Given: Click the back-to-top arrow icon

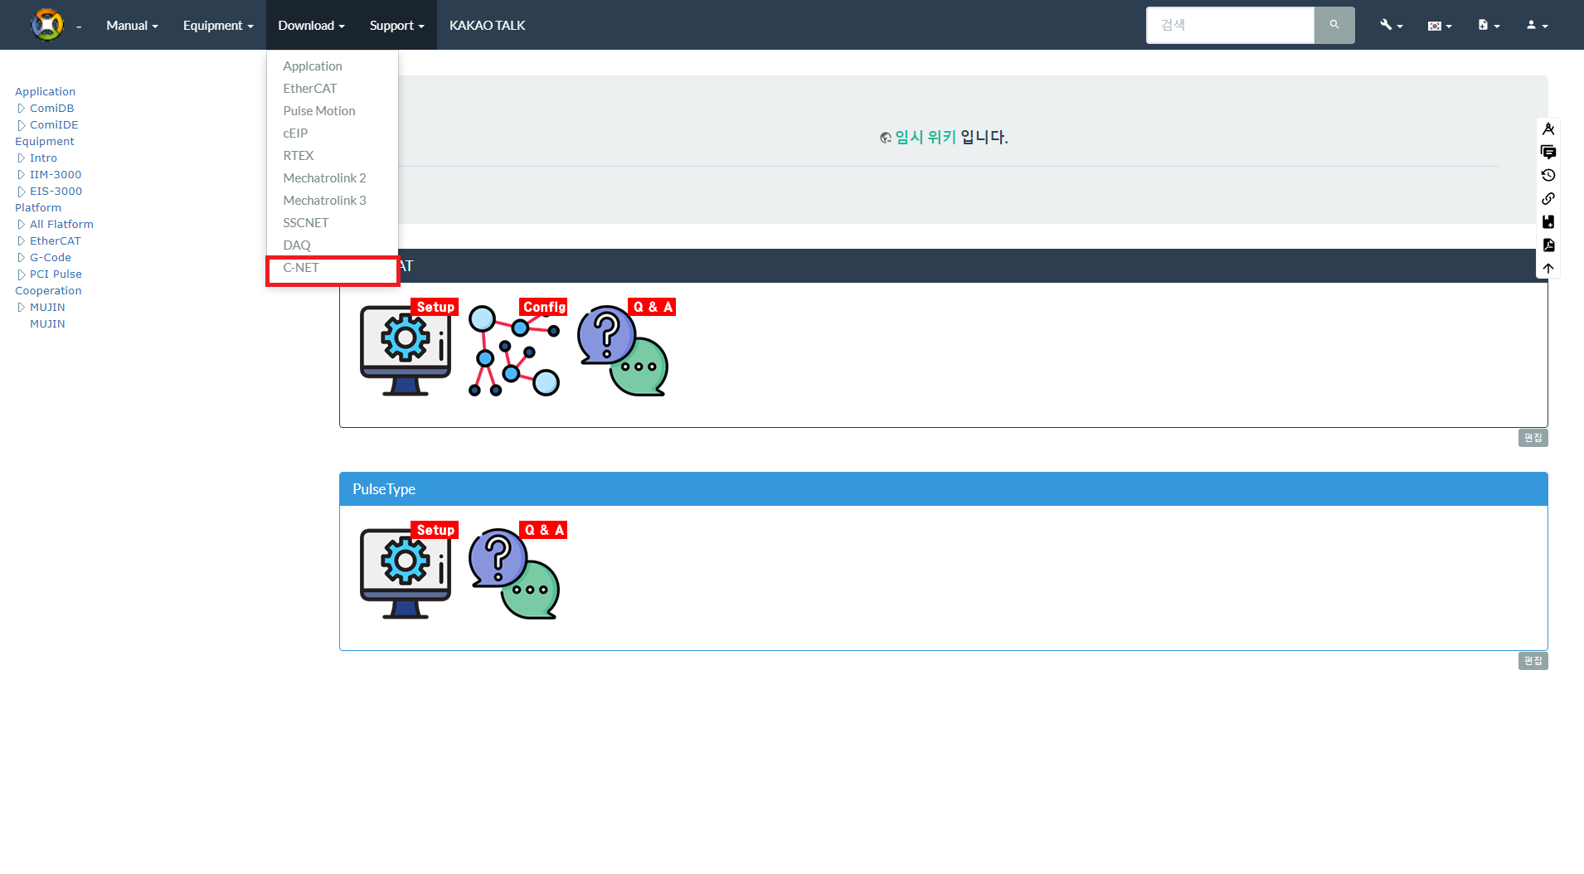Looking at the screenshot, I should [x=1548, y=269].
